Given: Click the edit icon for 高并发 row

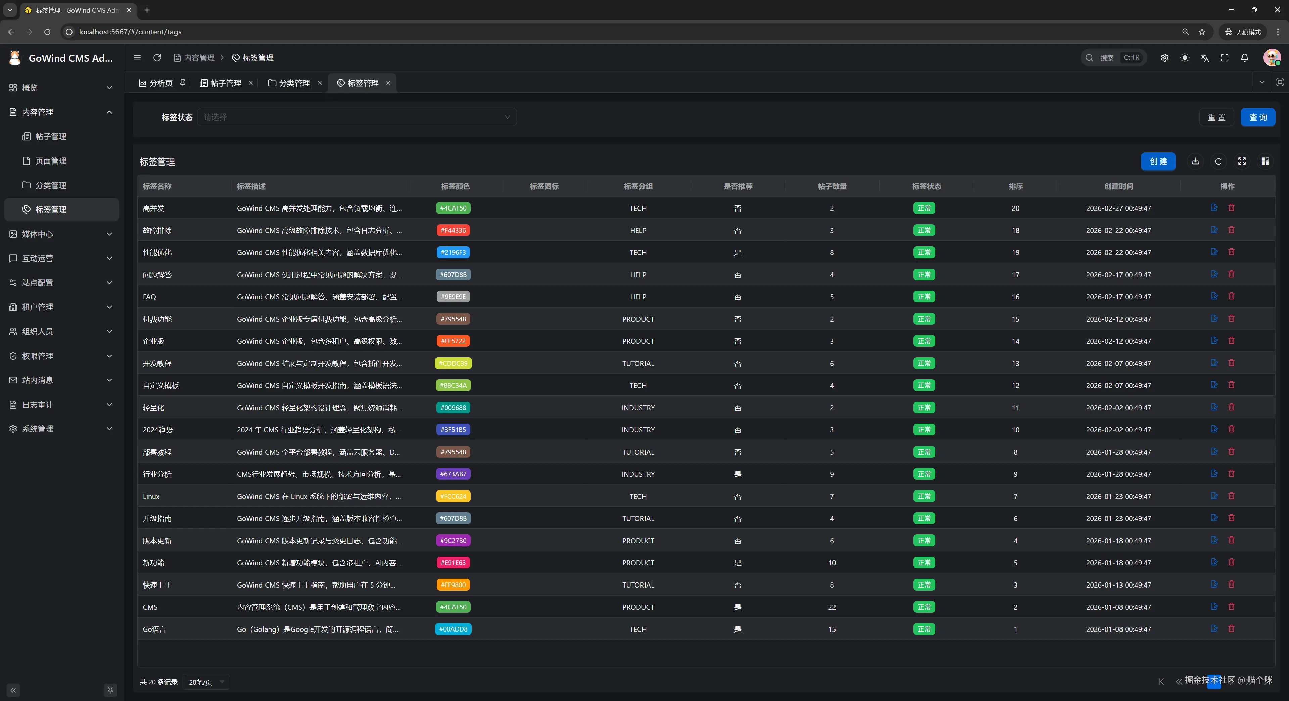Looking at the screenshot, I should (1214, 208).
